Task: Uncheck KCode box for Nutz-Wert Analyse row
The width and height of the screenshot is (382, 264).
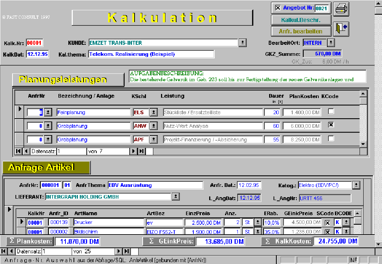Action: [x=331, y=125]
